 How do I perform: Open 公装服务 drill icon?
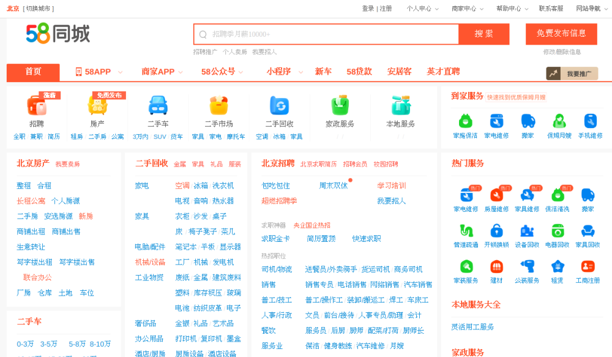(527, 267)
